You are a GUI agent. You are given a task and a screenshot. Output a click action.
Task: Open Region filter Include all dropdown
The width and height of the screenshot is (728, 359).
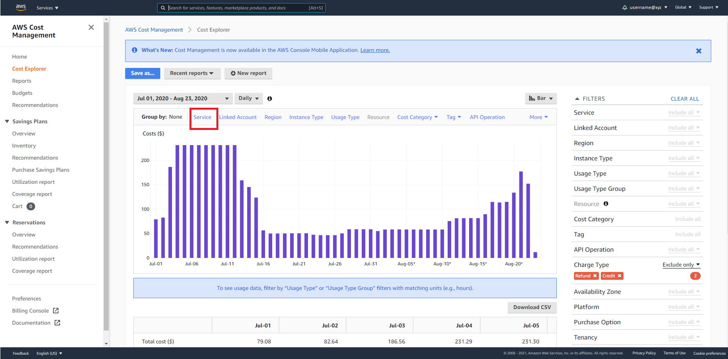point(684,143)
